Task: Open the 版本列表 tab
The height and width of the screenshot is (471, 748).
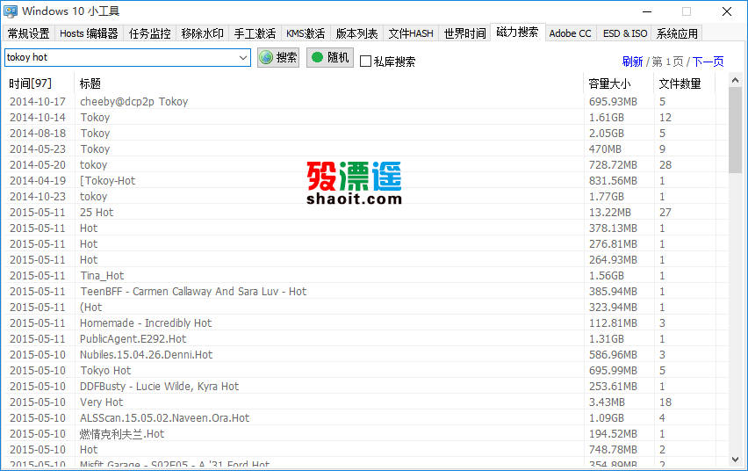Action: click(356, 33)
